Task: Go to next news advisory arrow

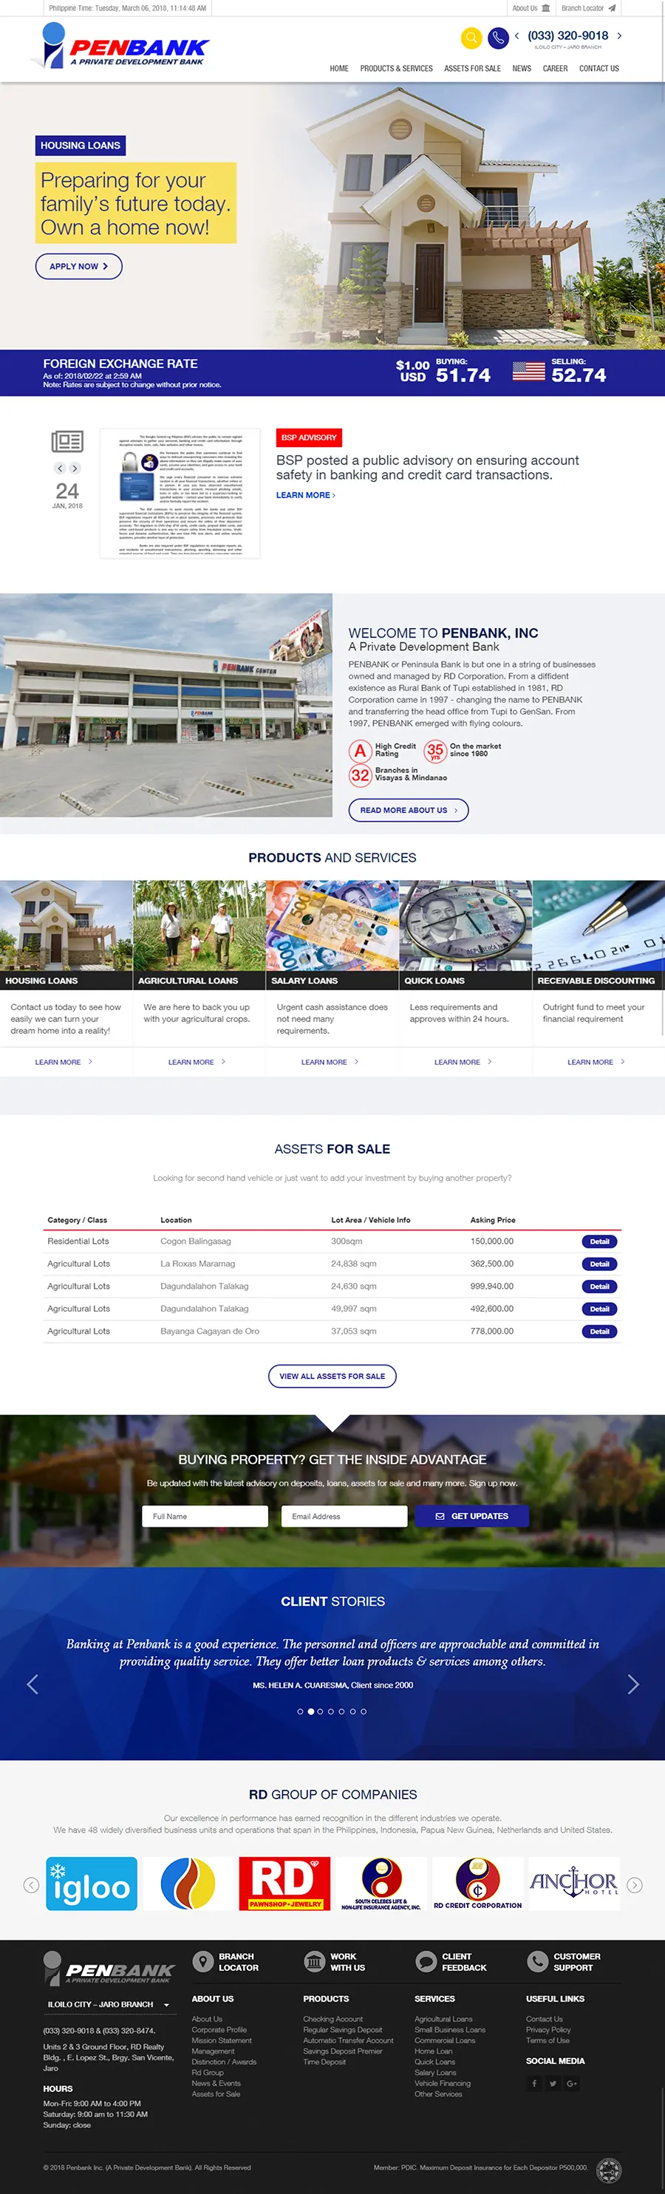Action: coord(75,469)
